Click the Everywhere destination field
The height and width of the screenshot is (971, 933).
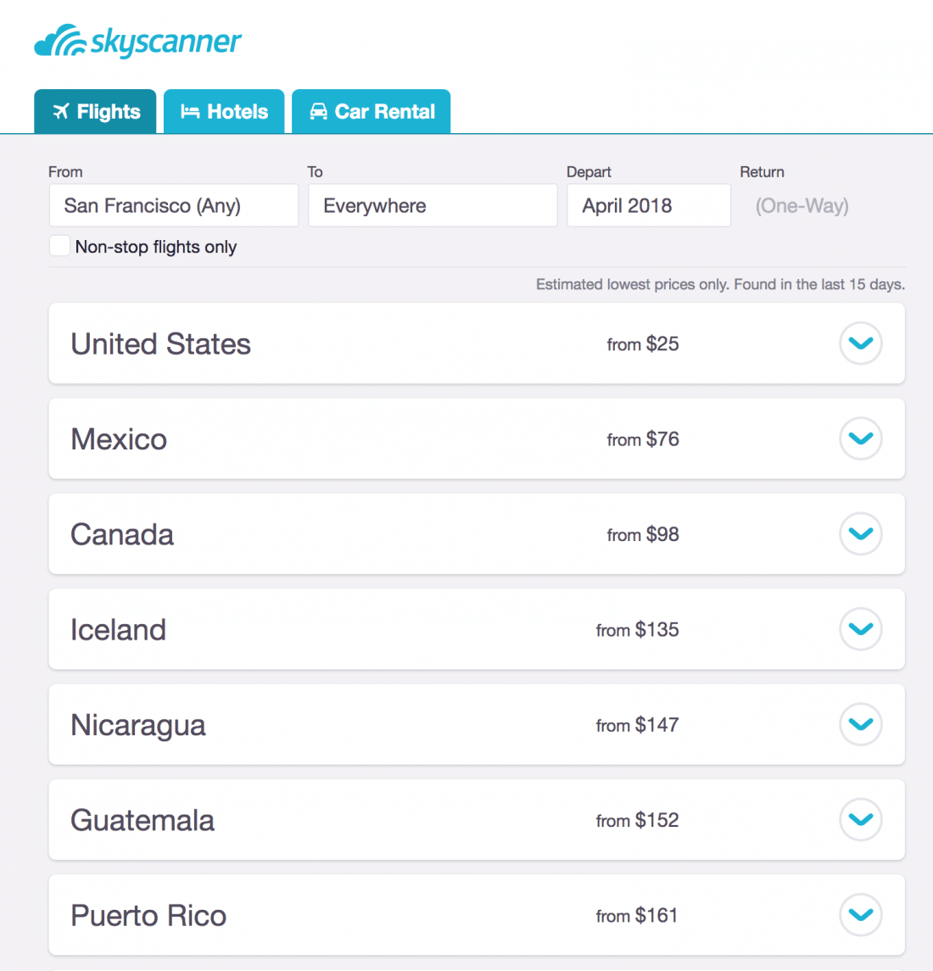click(x=433, y=205)
